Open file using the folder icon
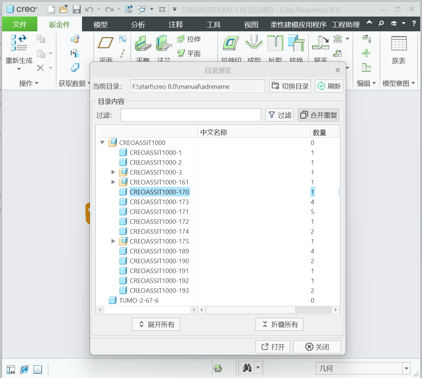This screenshot has width=422, height=378. tap(64, 10)
